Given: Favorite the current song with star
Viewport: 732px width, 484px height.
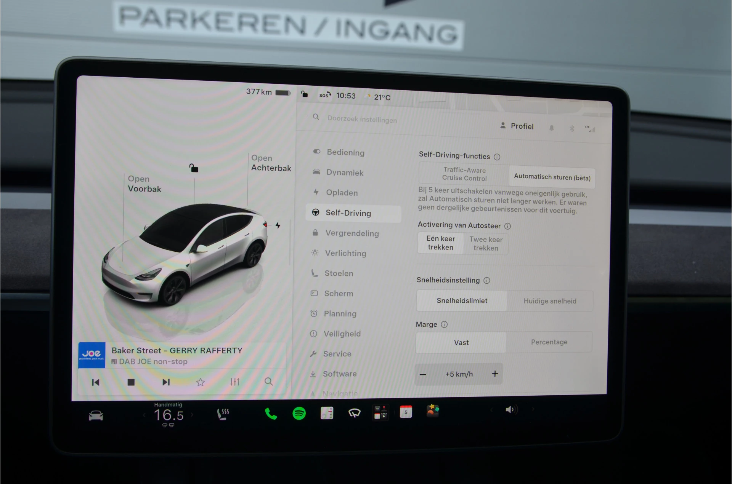Looking at the screenshot, I should pos(201,382).
